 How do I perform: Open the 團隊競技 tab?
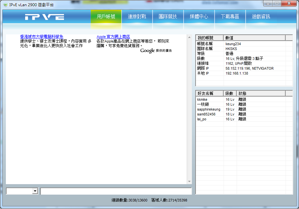coord(168,17)
